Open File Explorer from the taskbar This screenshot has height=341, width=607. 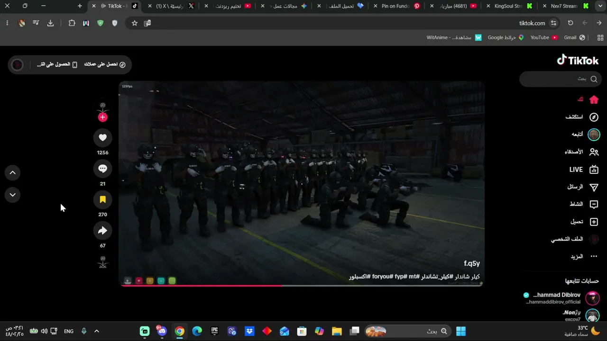[x=337, y=331]
